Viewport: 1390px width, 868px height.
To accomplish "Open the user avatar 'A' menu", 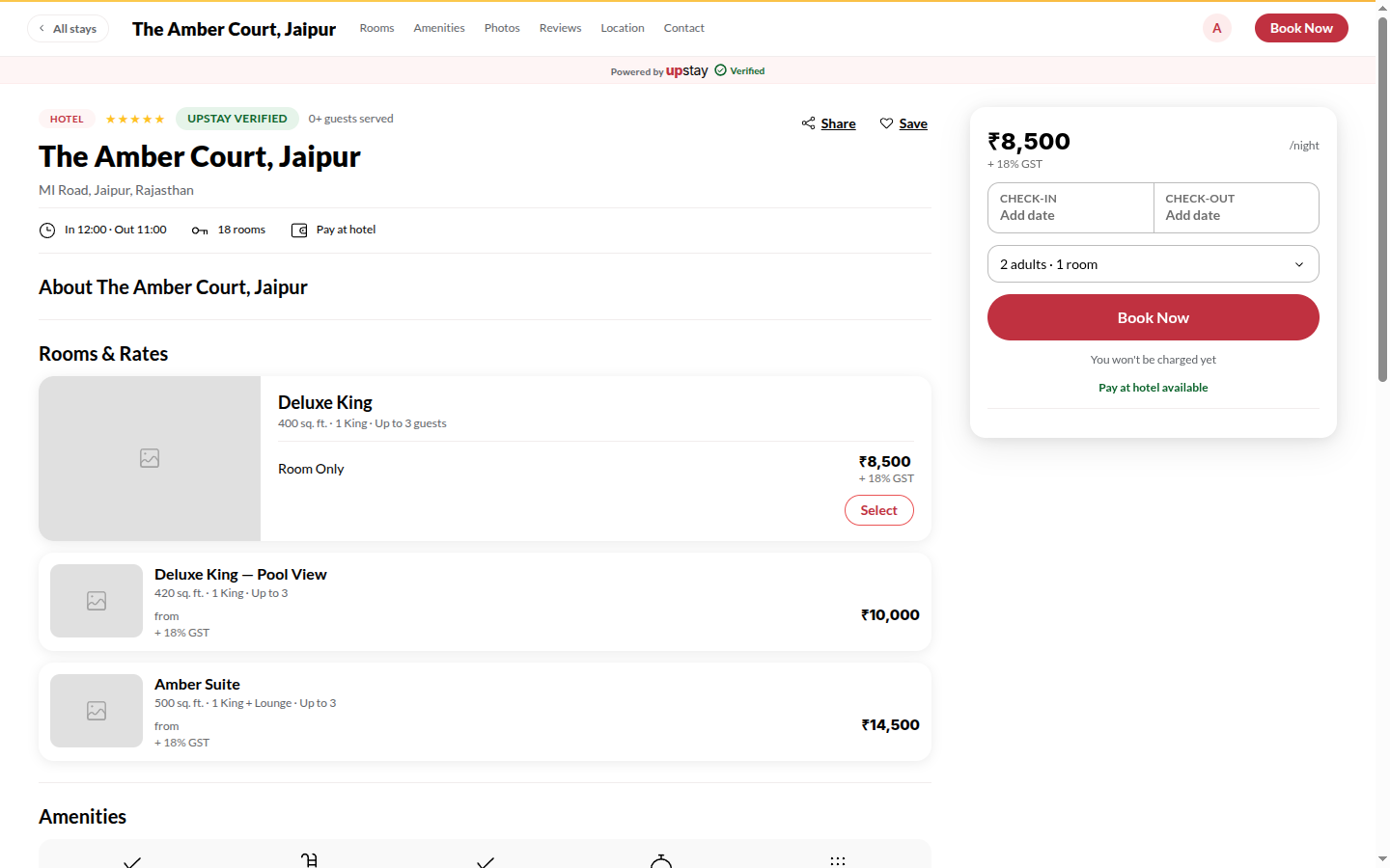I will [x=1217, y=28].
